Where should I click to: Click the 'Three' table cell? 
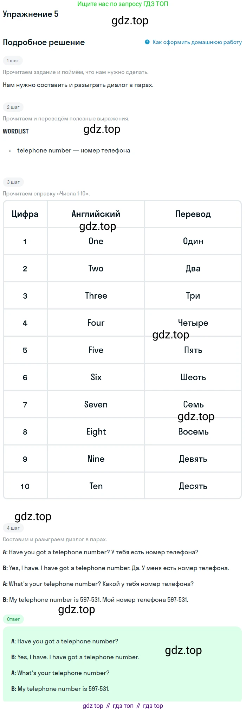pyautogui.click(x=96, y=295)
